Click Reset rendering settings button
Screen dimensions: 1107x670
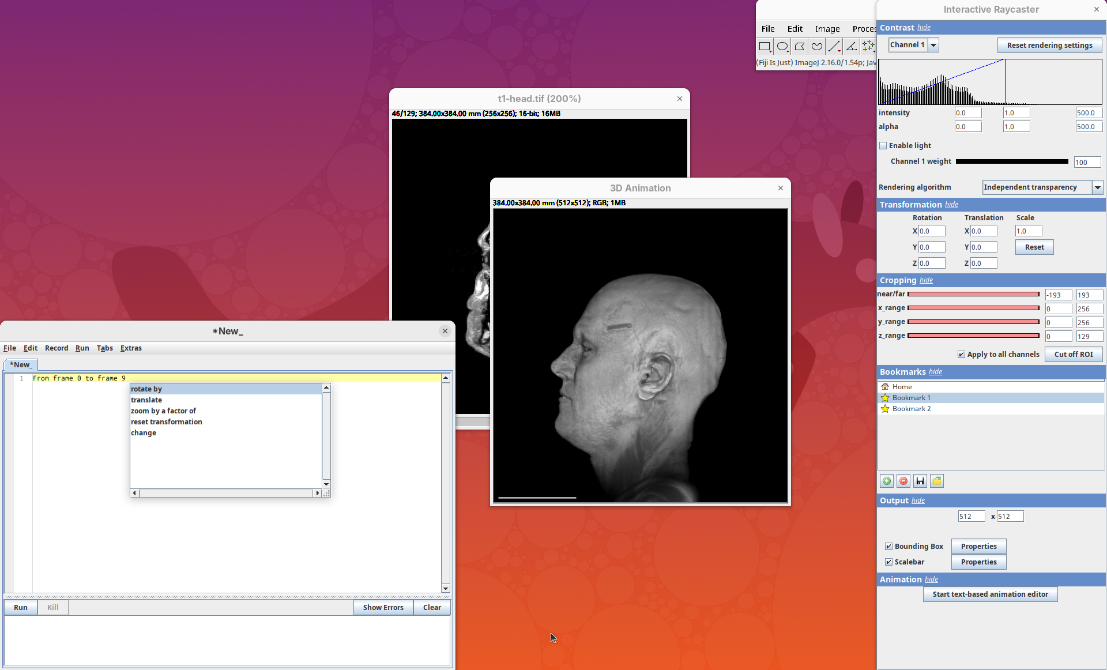point(1049,46)
